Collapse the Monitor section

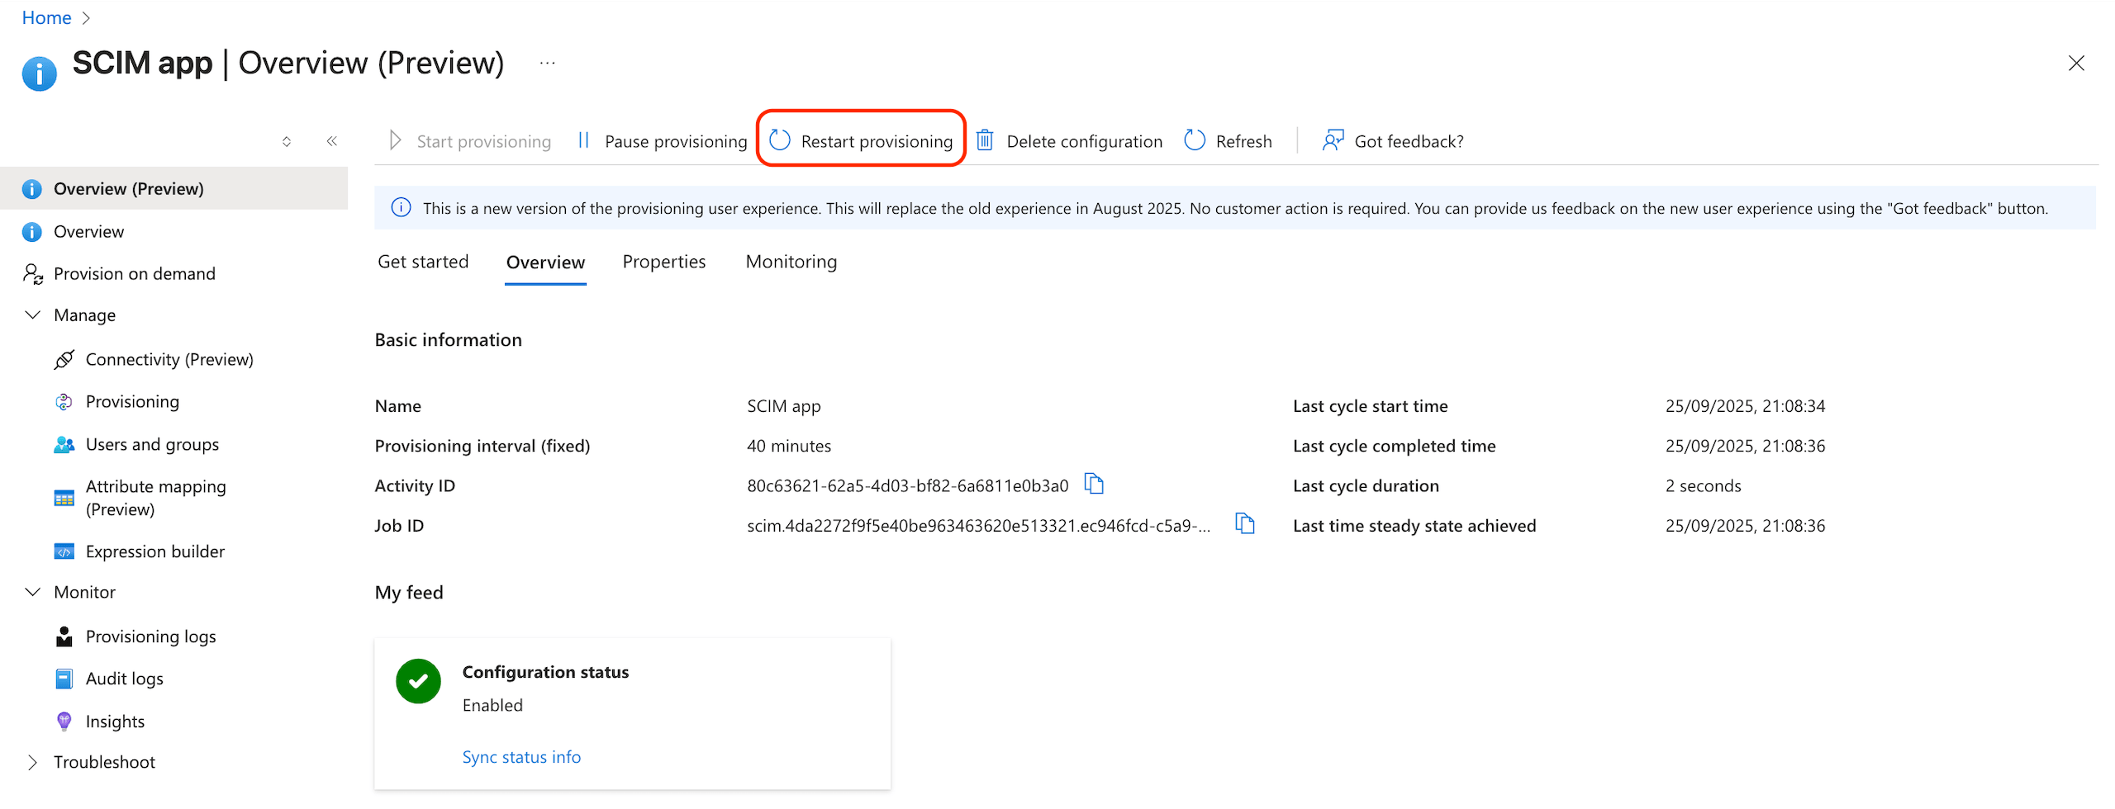click(x=32, y=592)
